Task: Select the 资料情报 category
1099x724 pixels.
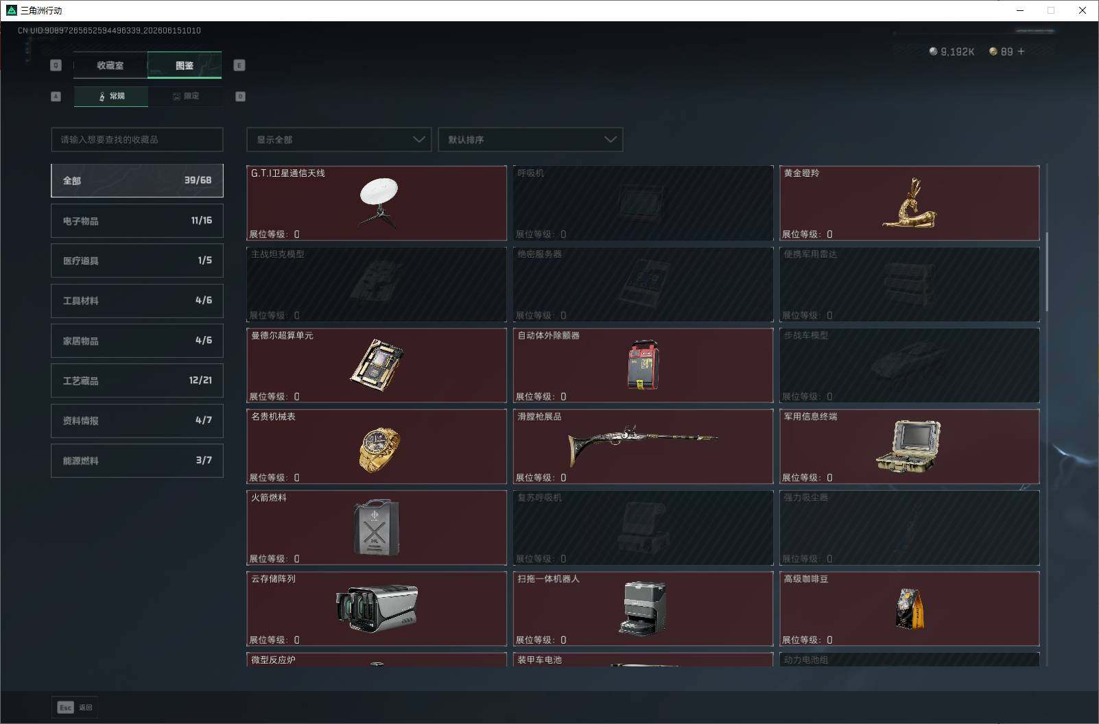Action: [x=137, y=420]
